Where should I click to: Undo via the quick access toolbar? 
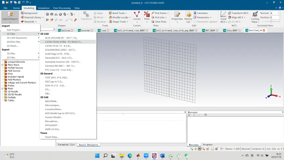23,2
